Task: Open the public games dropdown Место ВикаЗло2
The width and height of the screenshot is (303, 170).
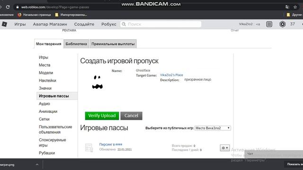Action: point(213,128)
